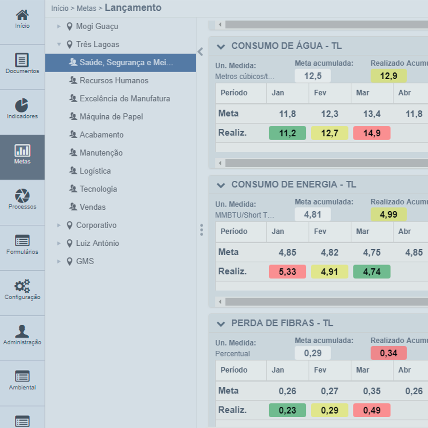Image resolution: width=428 pixels, height=428 pixels.
Task: Click the people icon beside Saúde, Segurança
Action: tap(73, 62)
